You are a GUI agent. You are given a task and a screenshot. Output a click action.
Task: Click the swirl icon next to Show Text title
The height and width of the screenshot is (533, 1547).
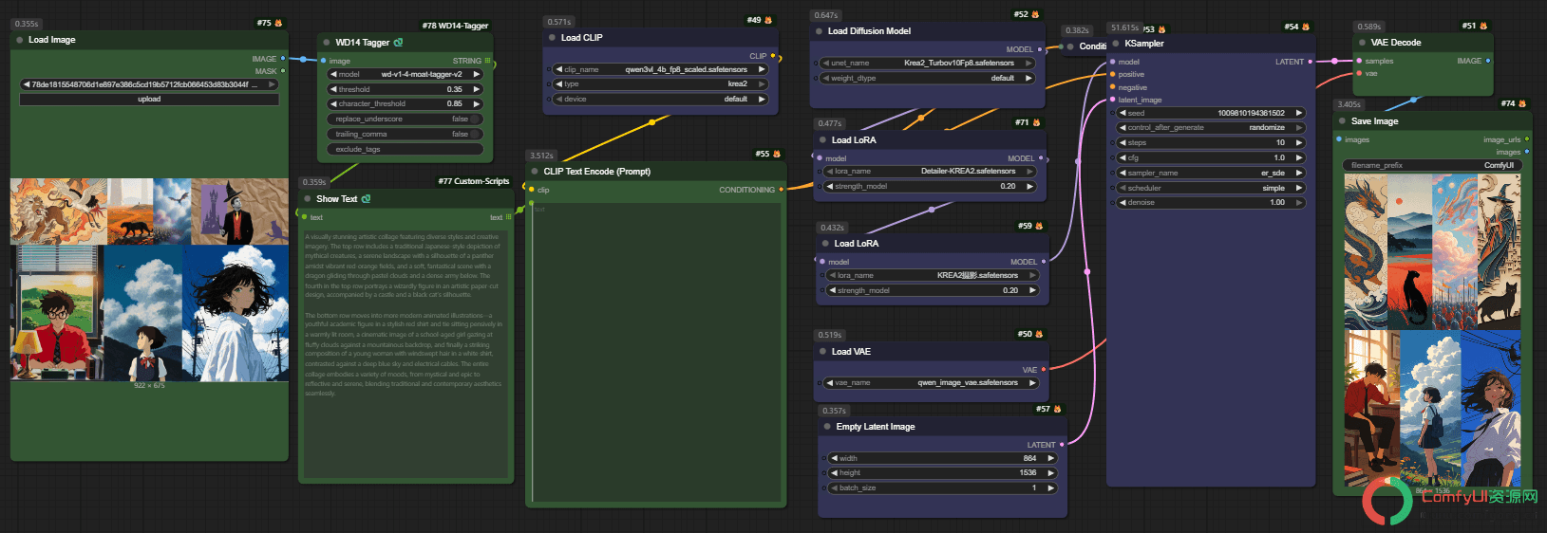(366, 199)
